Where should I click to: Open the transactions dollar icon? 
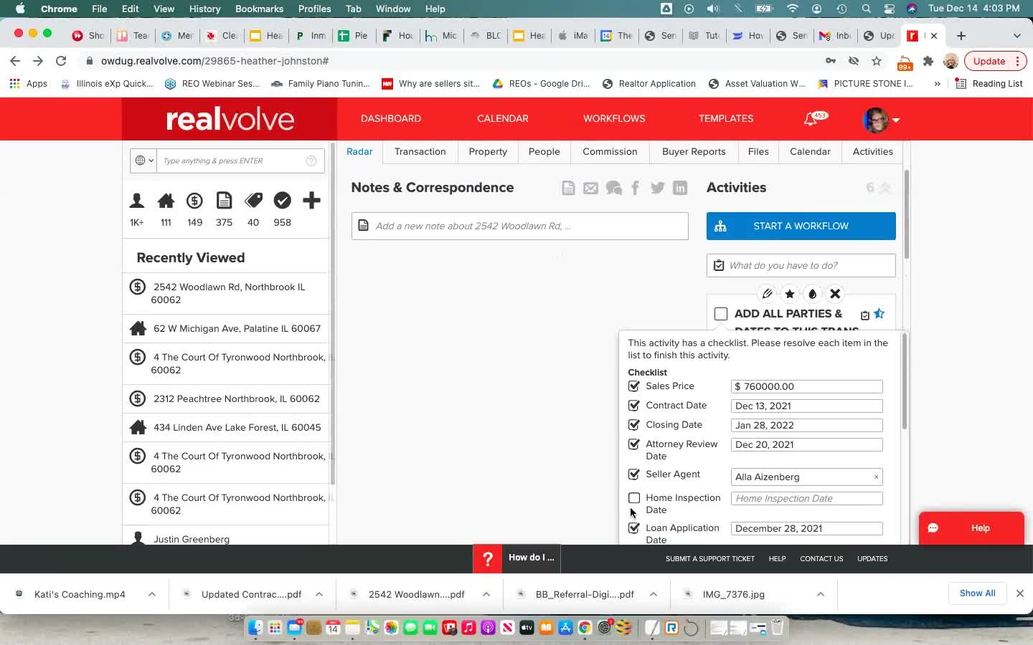[x=194, y=201]
